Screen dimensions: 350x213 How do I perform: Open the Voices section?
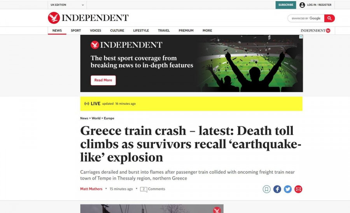click(x=96, y=31)
